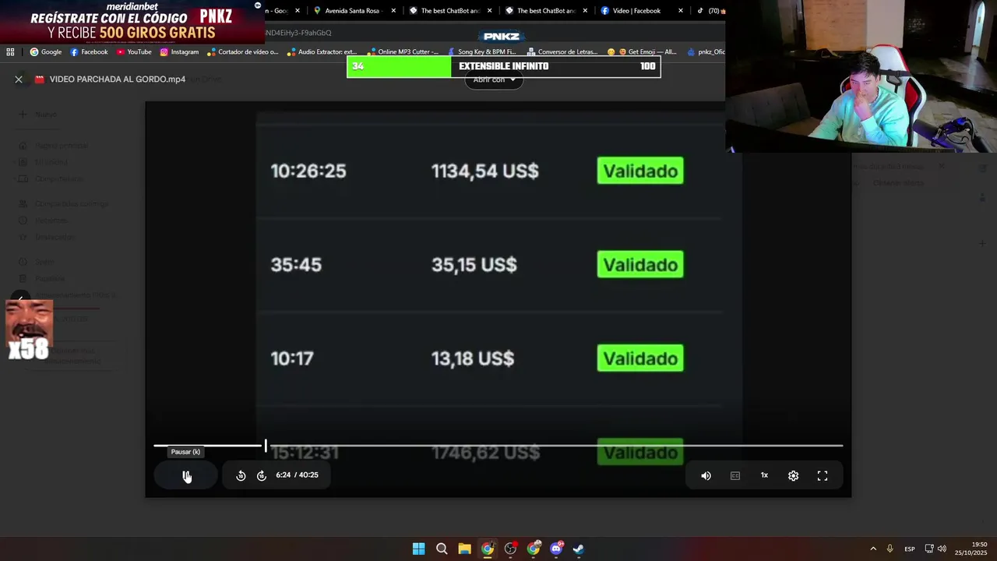Open the pnkz_Ofic bookmark

coord(706,52)
